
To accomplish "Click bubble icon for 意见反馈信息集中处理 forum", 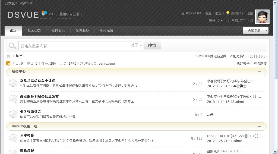I will 13,83.
